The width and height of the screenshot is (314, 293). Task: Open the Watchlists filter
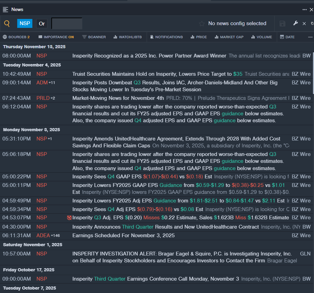tap(127, 37)
